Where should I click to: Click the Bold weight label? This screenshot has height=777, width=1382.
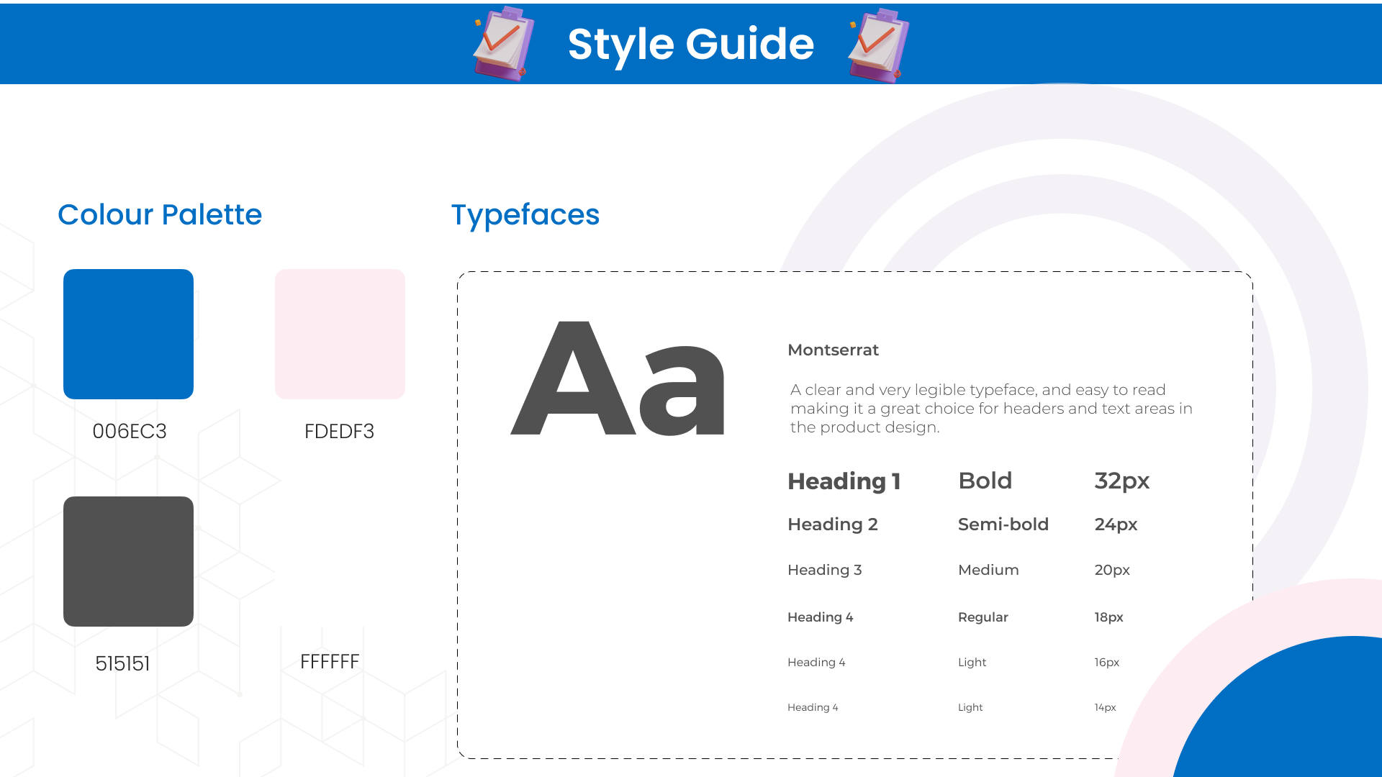click(x=985, y=481)
